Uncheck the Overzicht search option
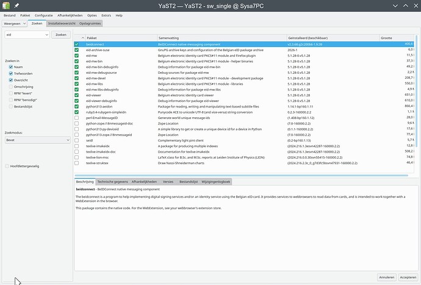Screen dimensions: 421x285 pos(11,80)
